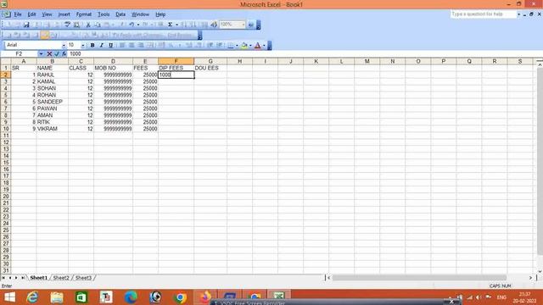Screen dimensions: 543x305
Task: Click the Decrease Decimal icon
Action: click(199, 45)
